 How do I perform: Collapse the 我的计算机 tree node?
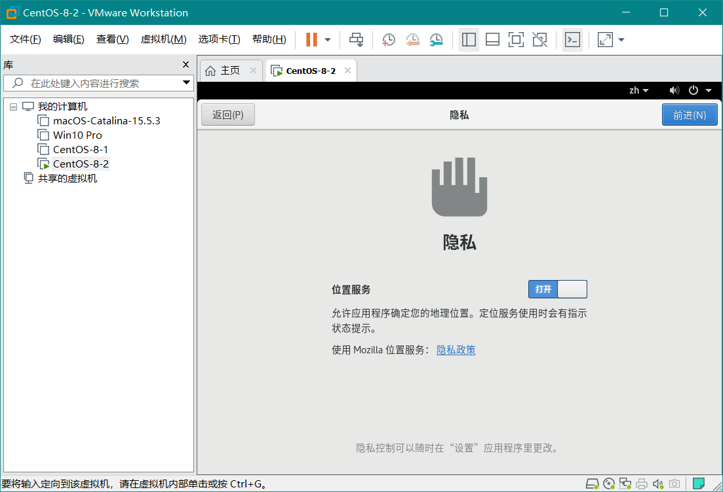(x=13, y=107)
